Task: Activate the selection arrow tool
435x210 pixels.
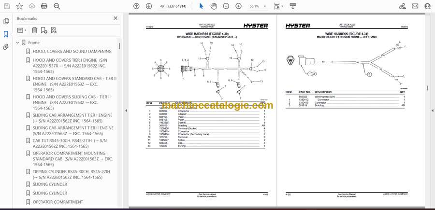Action: 202,6
